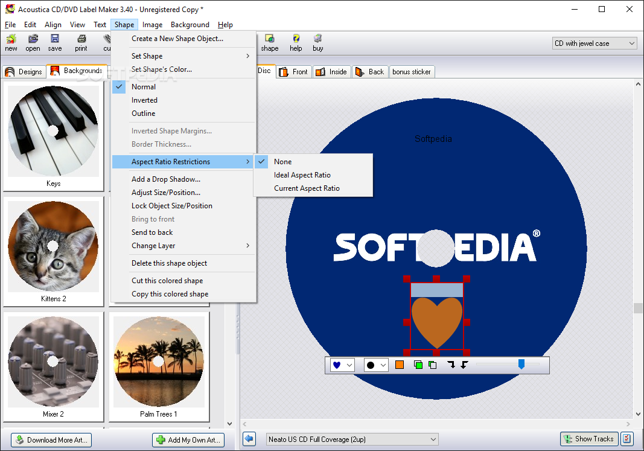Screen dimensions: 644x451
Task: Click the left-down arrow icon in floating toolbar
Action: 464,365
